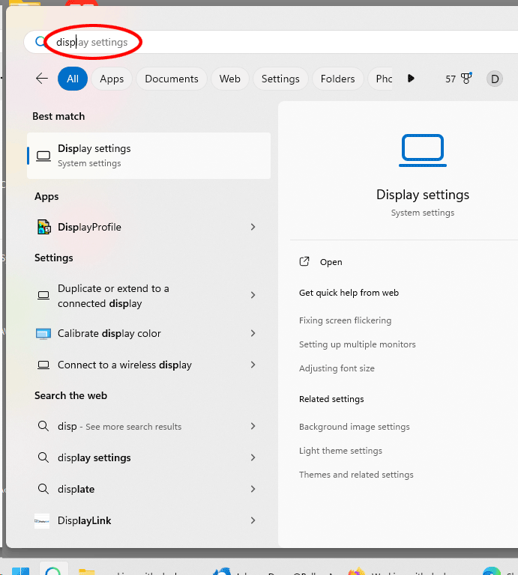
Task: Click the magnifier icon in the search box
Action: (40, 42)
